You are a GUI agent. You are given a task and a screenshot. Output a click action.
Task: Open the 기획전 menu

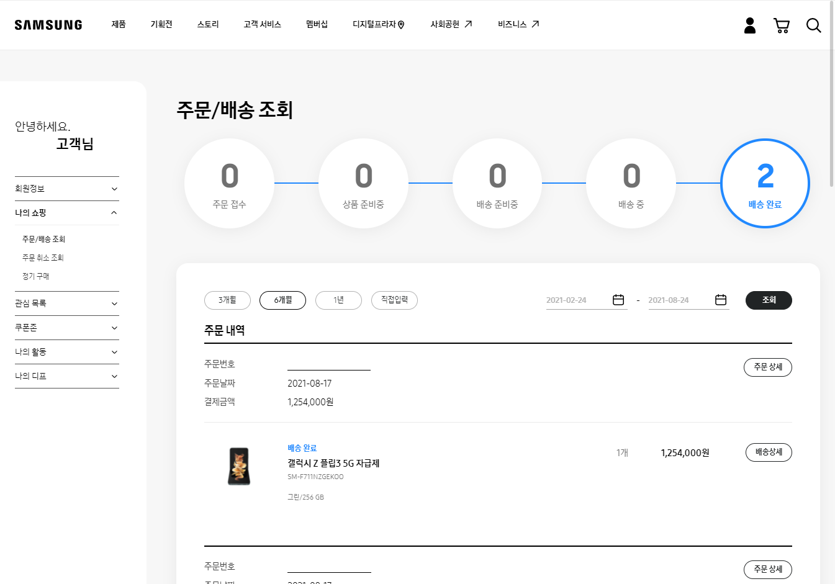pos(161,24)
